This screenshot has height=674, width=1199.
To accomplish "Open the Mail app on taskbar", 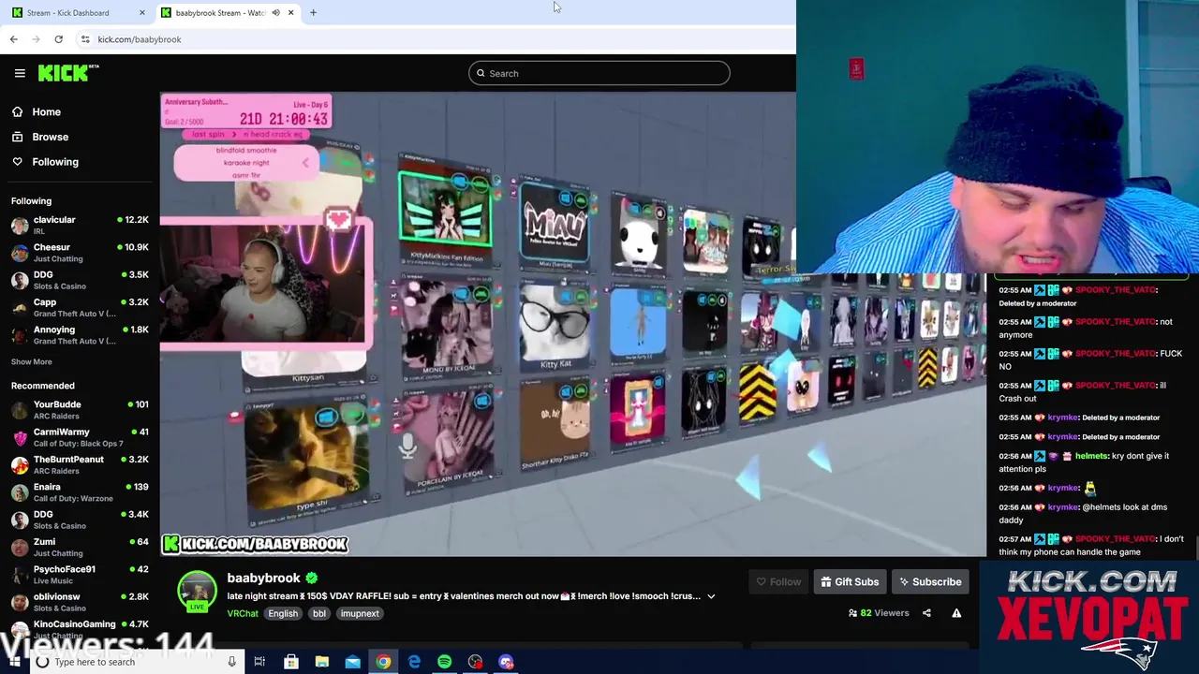I will pos(352,662).
